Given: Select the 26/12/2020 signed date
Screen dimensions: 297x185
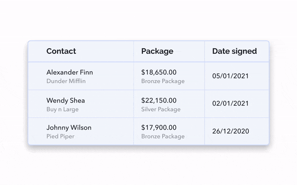Looking at the screenshot, I should pos(230,132).
